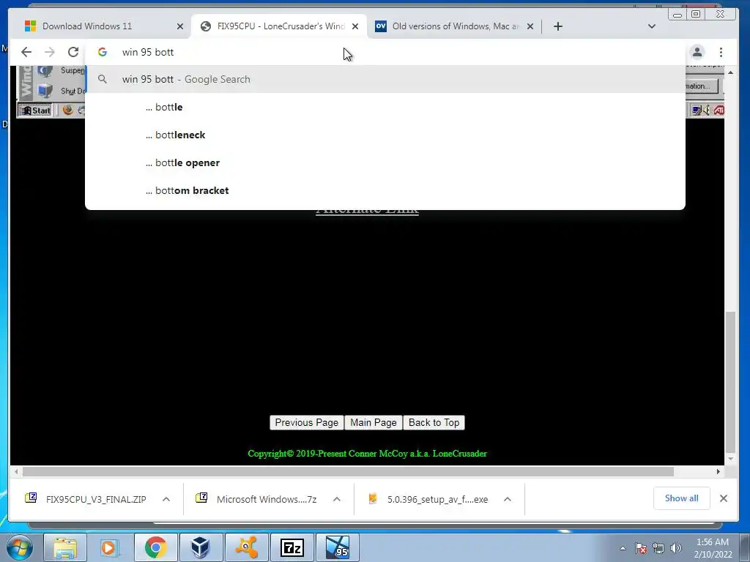Open the Chrome three-dot menu
This screenshot has height=562, width=750.
721,52
